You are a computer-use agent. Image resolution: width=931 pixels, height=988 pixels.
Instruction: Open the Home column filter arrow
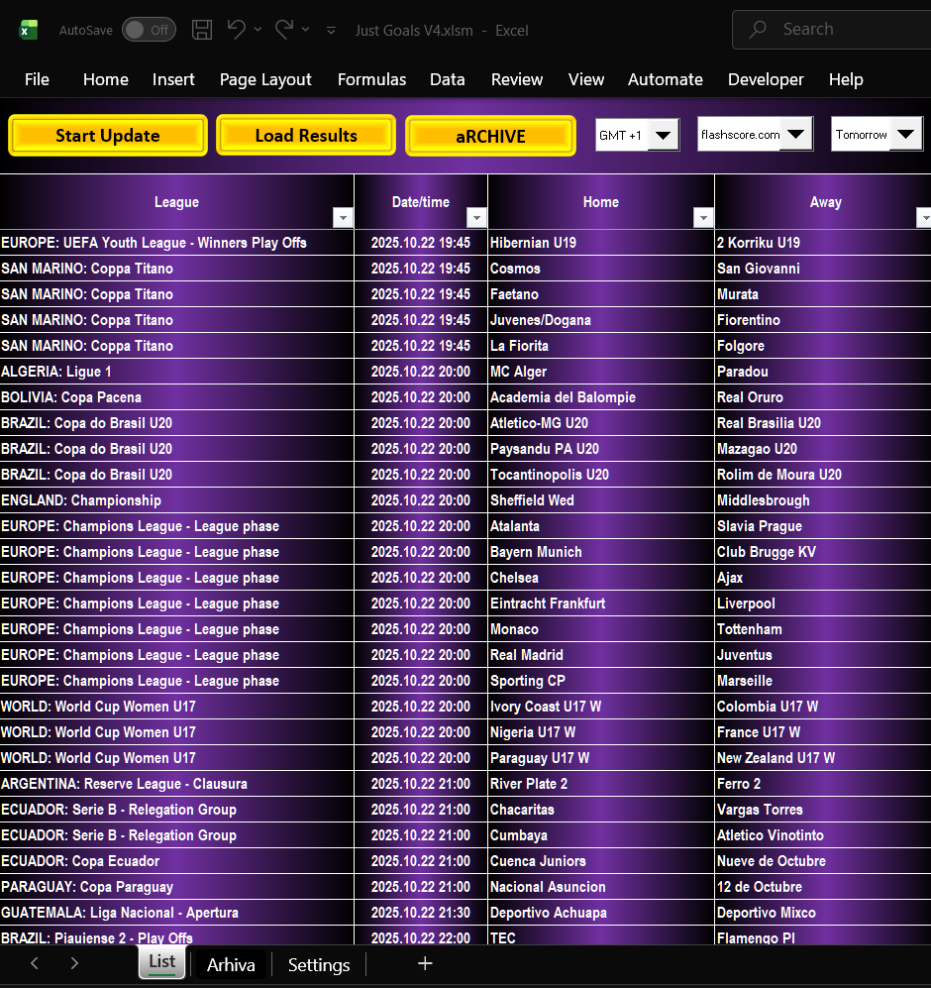[703, 218]
